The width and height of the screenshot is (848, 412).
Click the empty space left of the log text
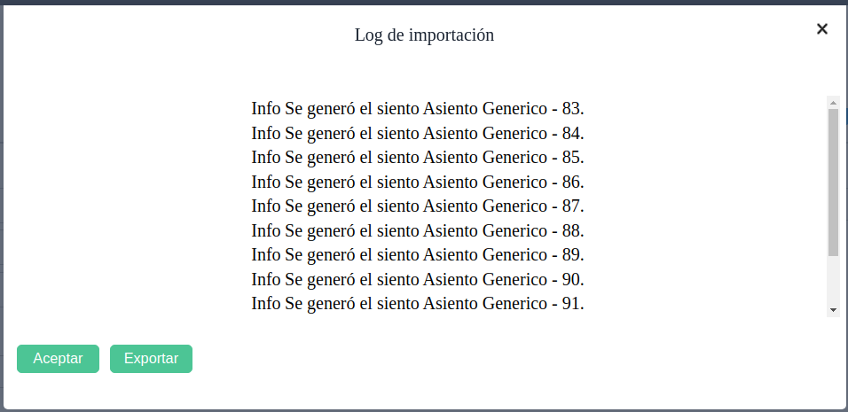point(124,206)
